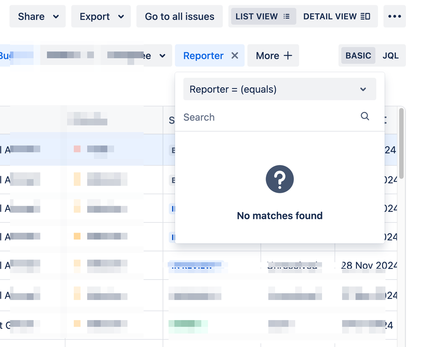Open the Reporter = (equals) operator dropdown

point(279,89)
